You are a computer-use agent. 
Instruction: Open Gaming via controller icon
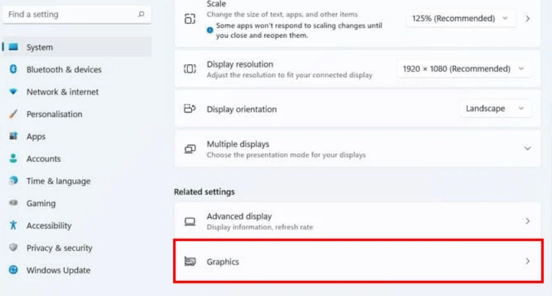point(13,203)
